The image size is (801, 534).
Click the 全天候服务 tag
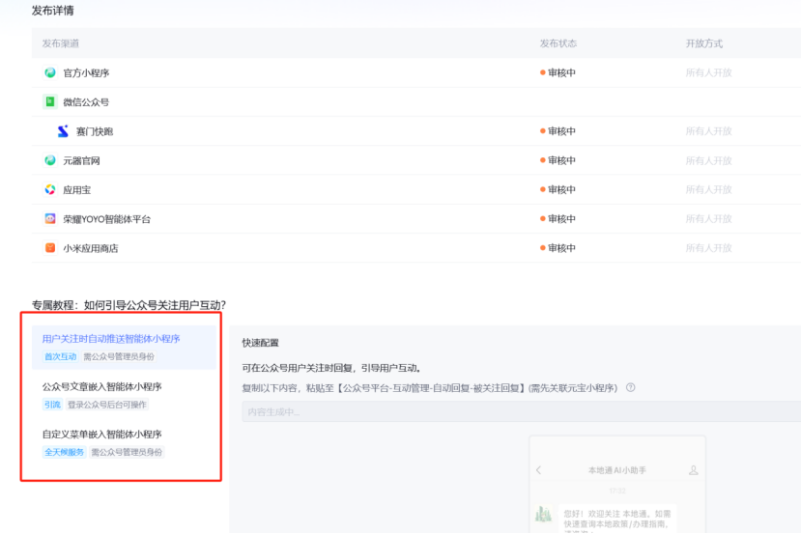click(x=64, y=452)
